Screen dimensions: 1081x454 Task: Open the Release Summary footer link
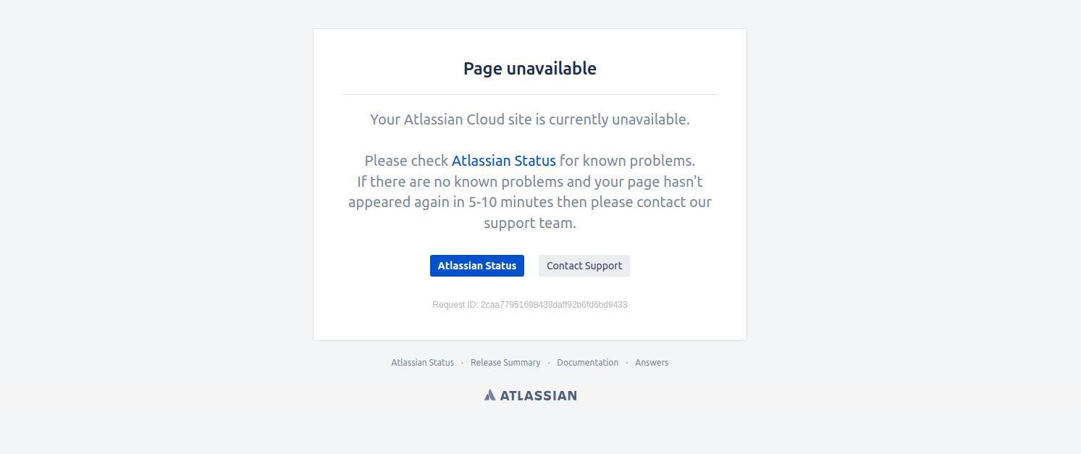tap(505, 363)
